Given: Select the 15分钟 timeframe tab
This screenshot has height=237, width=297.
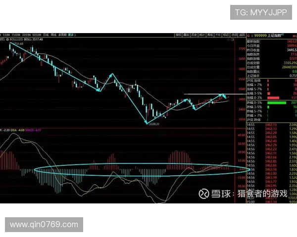Looking at the screenshot, I should coord(16,35).
